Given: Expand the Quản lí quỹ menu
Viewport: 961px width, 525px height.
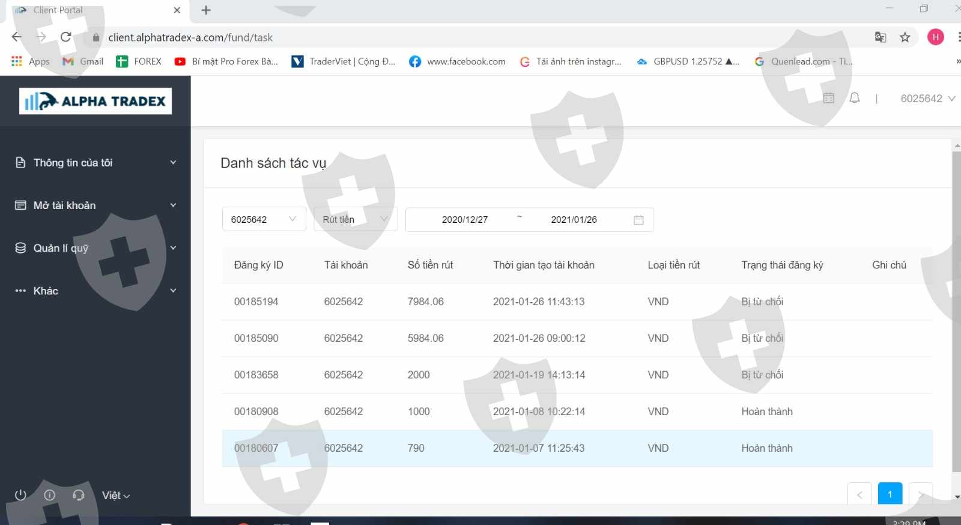Looking at the screenshot, I should 95,248.
